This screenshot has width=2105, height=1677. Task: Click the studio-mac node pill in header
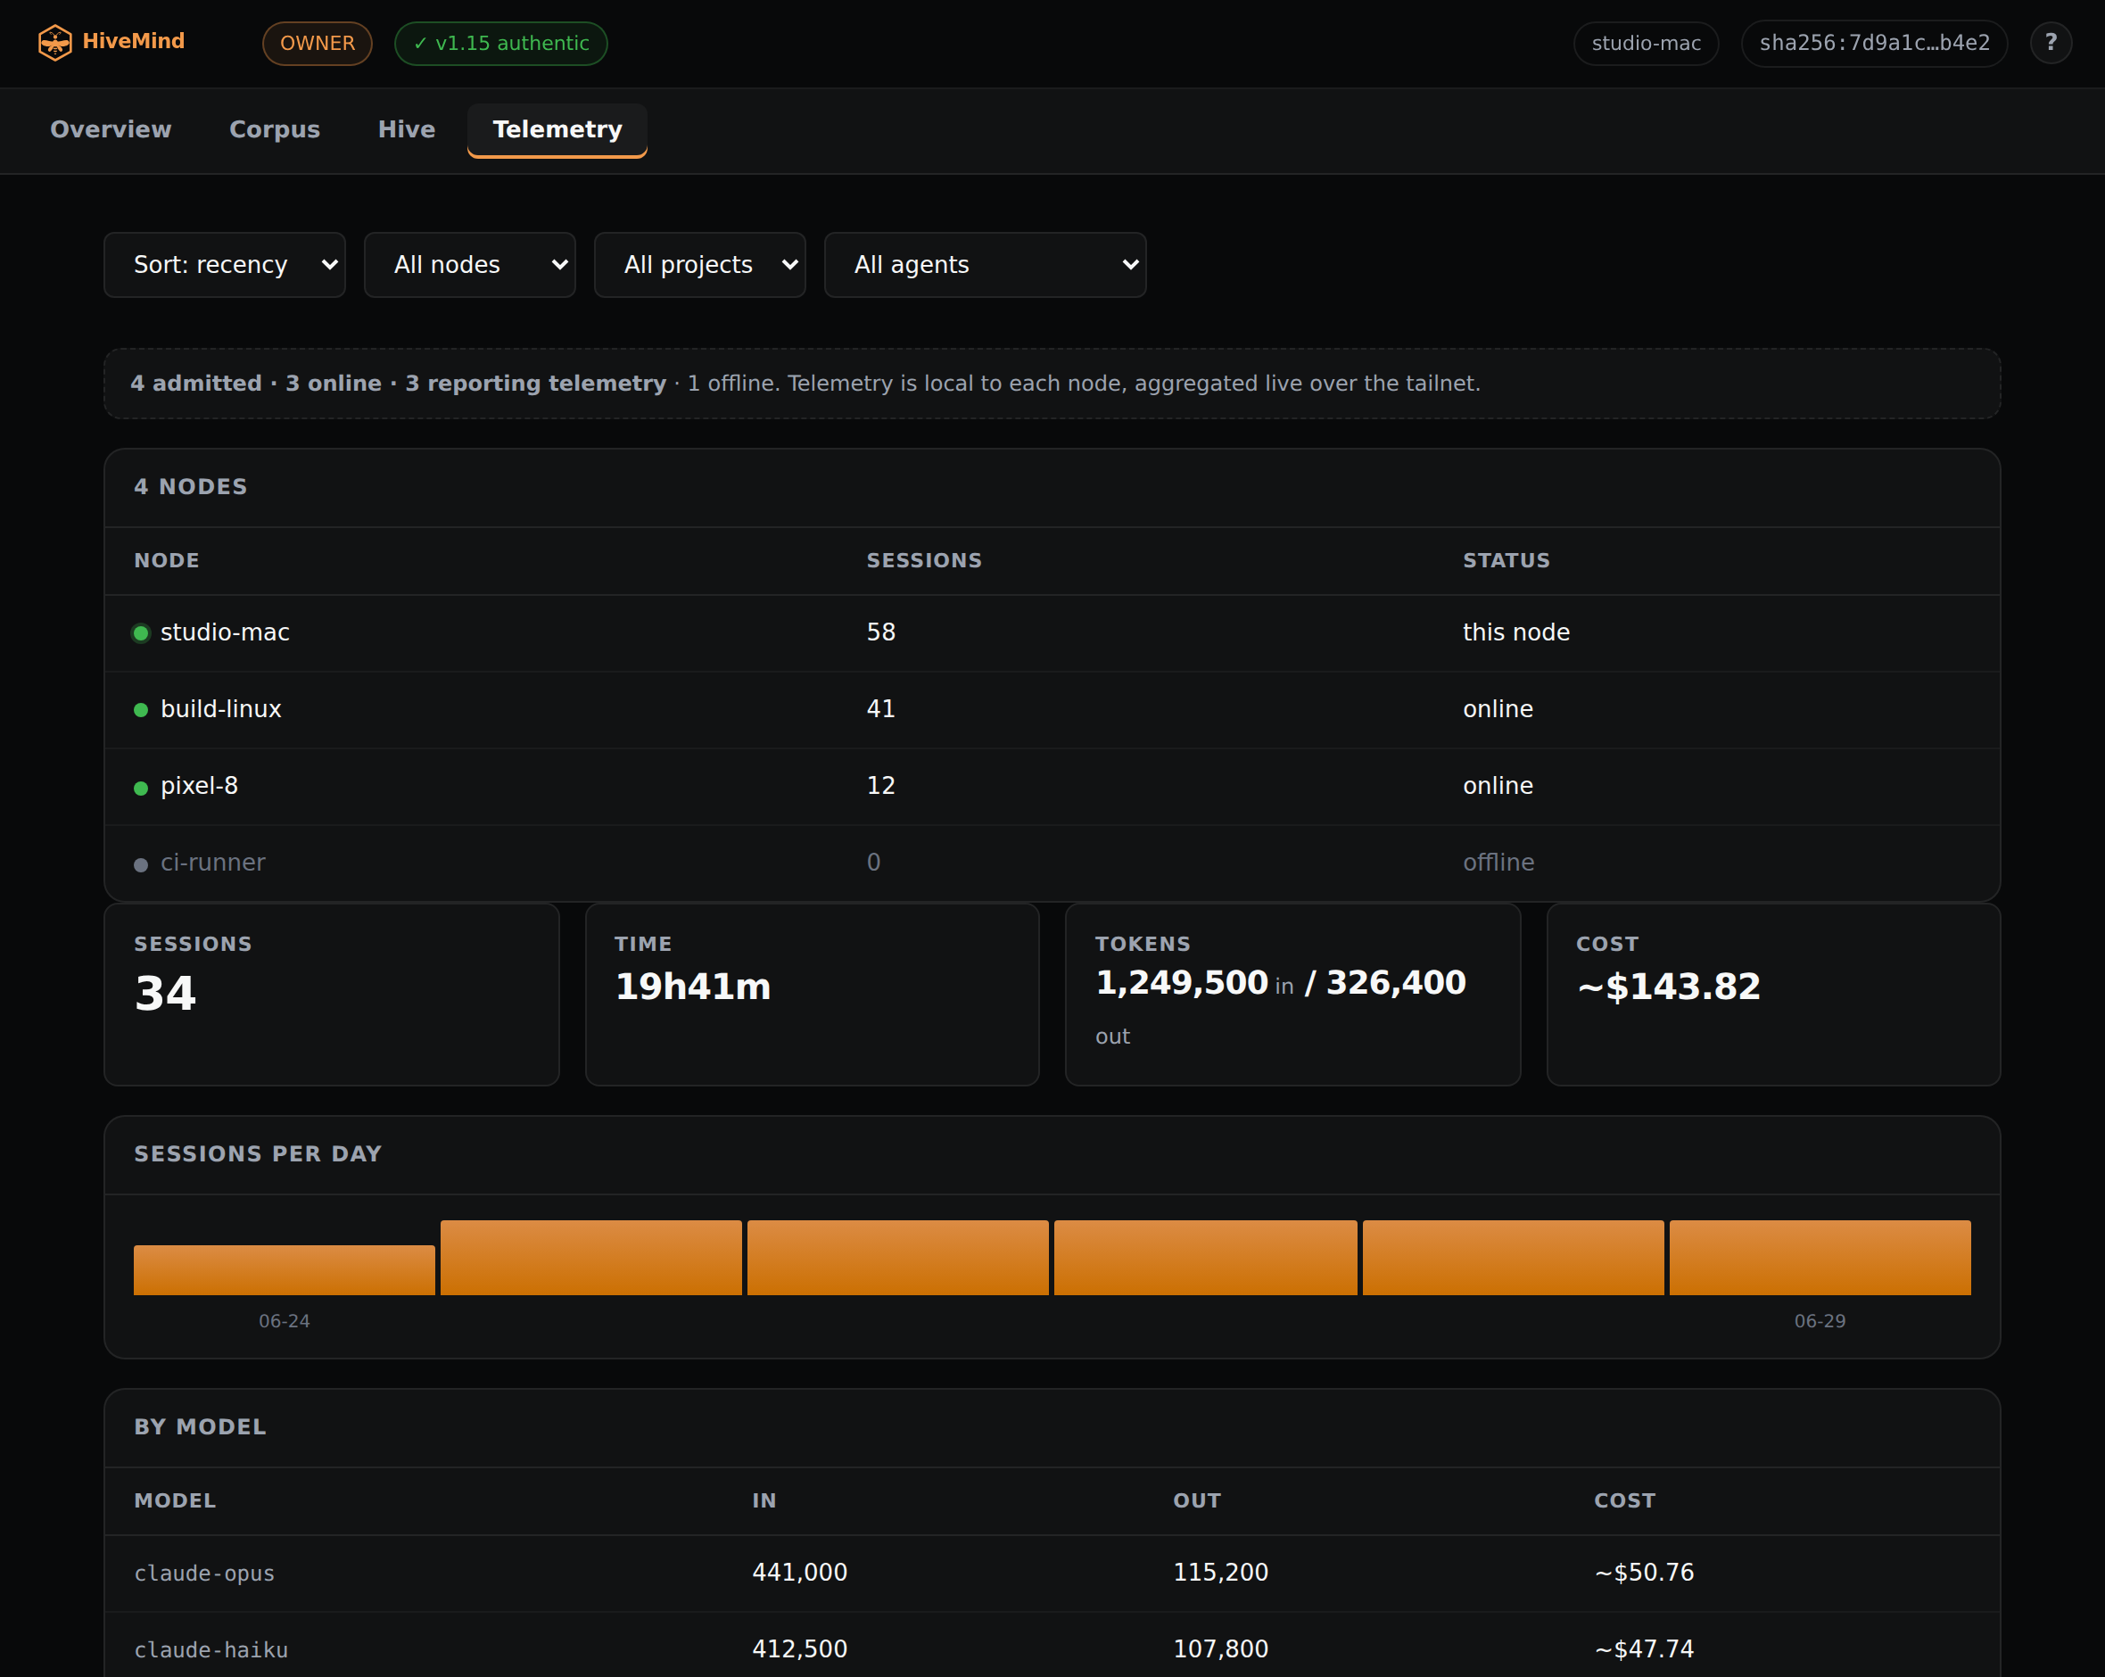tap(1647, 43)
